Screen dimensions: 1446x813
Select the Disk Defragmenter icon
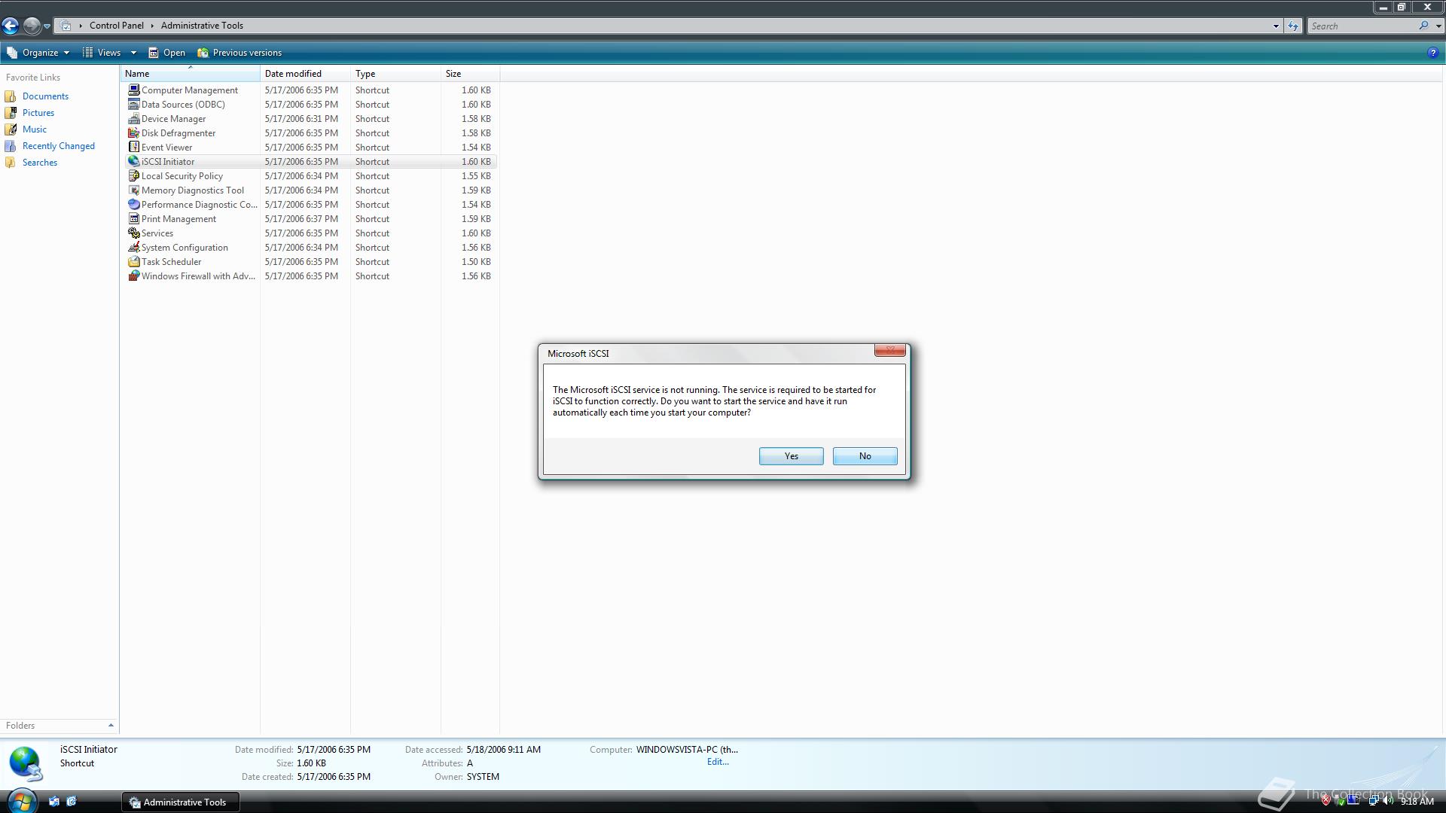click(x=133, y=132)
